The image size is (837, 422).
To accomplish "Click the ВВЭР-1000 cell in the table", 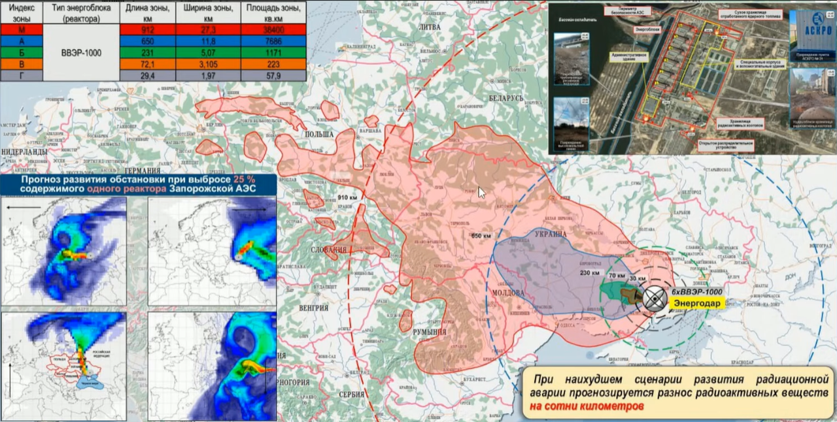I will click(x=81, y=52).
